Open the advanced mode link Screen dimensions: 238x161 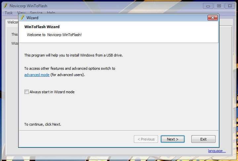[x=37, y=75]
